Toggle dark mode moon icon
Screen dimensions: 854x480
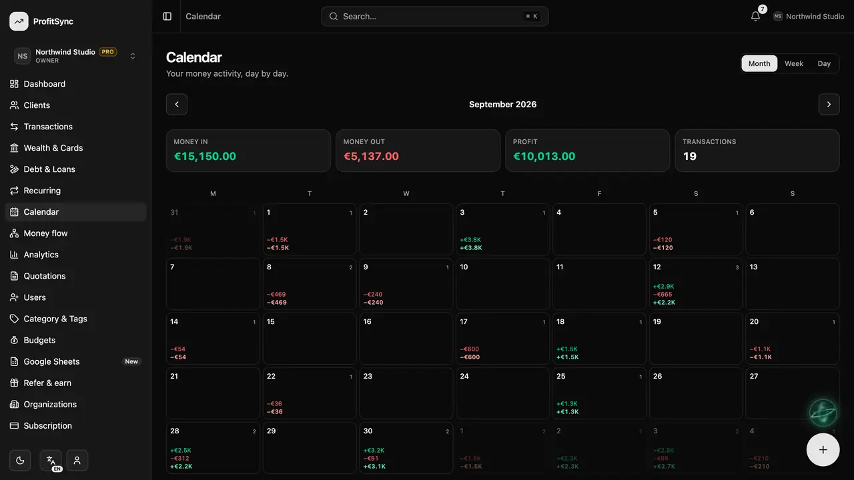(20, 460)
